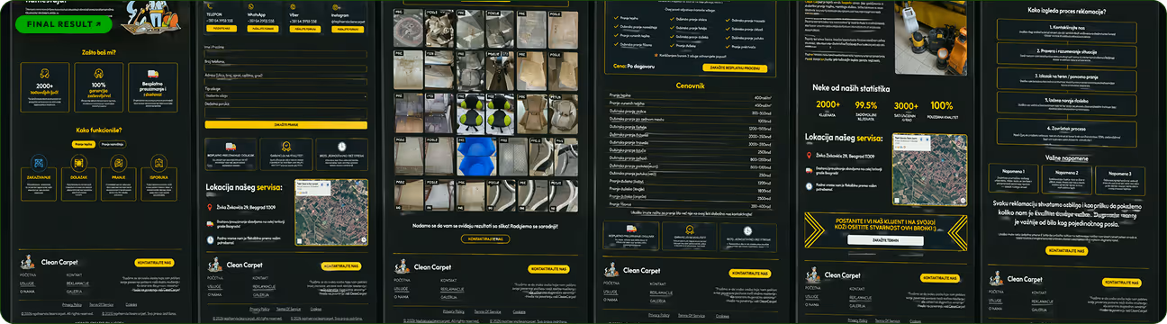Click the badge icon on the contact page's 'GARANCIJA NA KVALITET' card
This screenshot has height=324, width=1167.
[x=286, y=148]
